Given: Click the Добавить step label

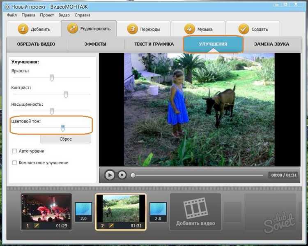Looking at the screenshot, I should 41,29.
